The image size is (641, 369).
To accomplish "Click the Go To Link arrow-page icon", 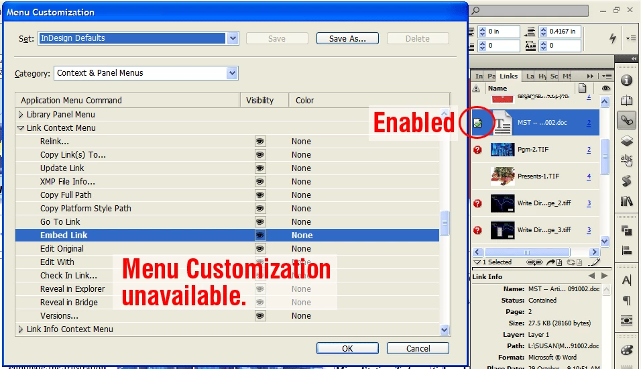I will pos(555,262).
